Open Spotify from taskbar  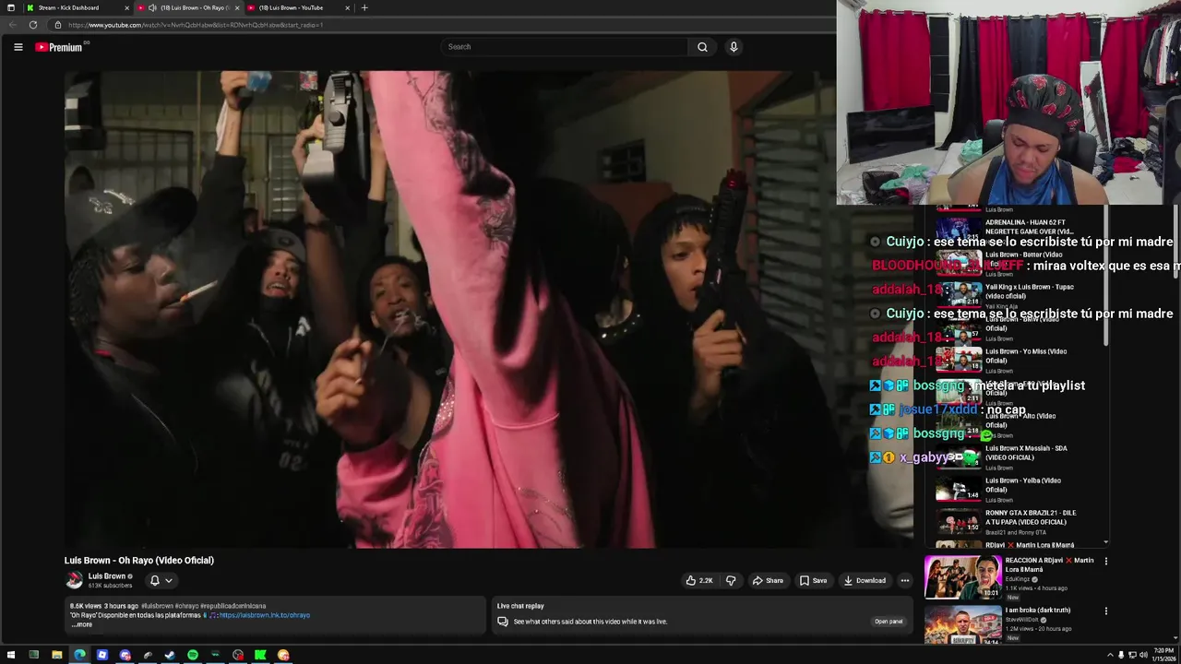pyautogui.click(x=193, y=655)
